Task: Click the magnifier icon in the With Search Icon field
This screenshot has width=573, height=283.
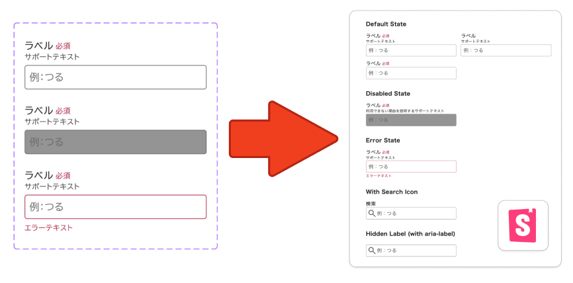Action: 372,214
